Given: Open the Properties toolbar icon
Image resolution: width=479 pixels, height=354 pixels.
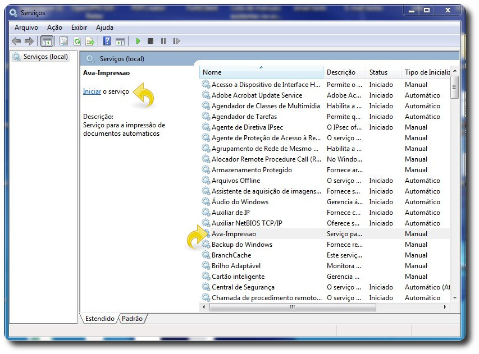Looking at the screenshot, I should tap(63, 41).
